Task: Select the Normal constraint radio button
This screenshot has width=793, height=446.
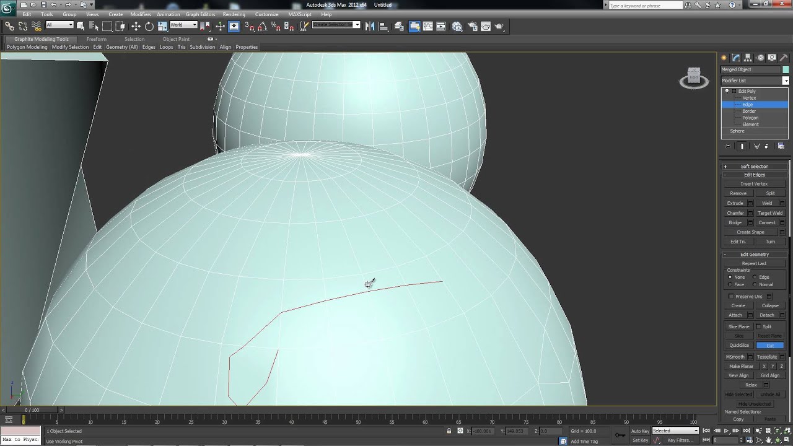Action: [x=755, y=285]
